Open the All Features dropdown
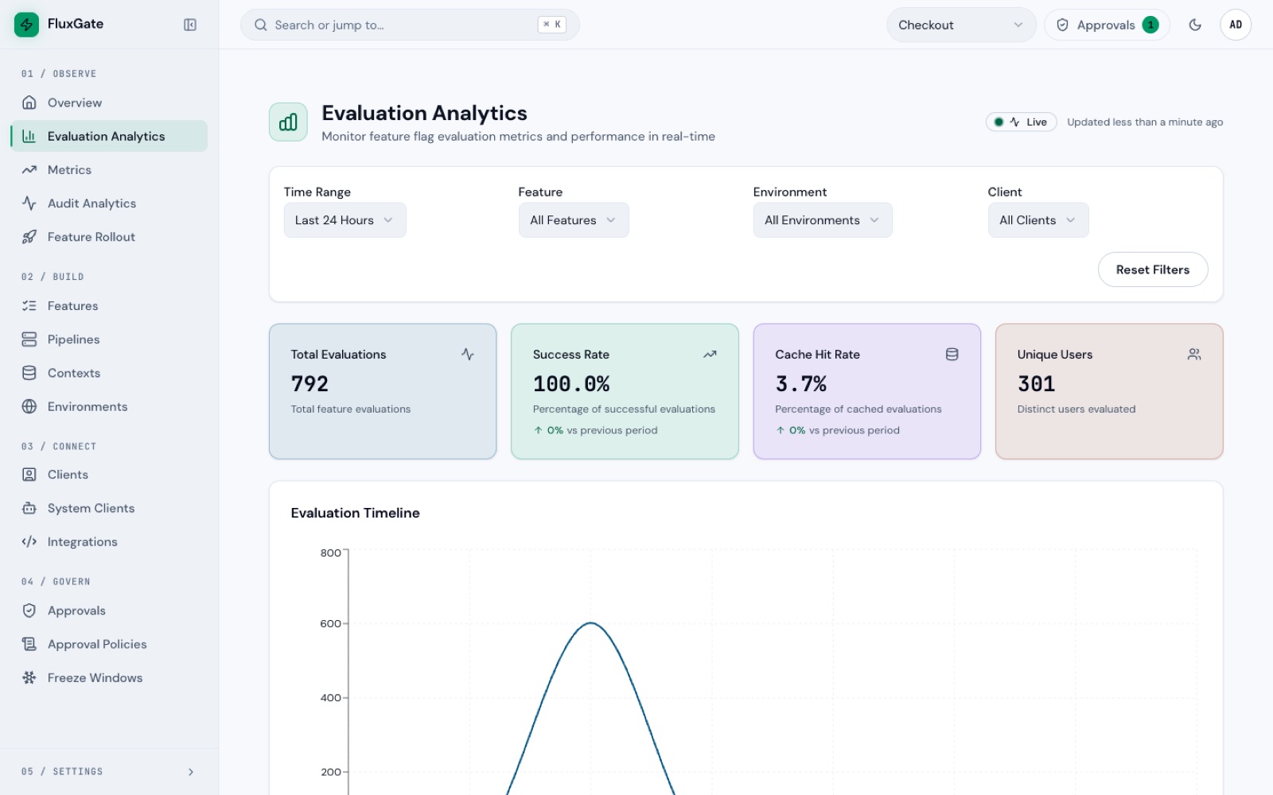Screen dimensions: 1273x795 574,220
